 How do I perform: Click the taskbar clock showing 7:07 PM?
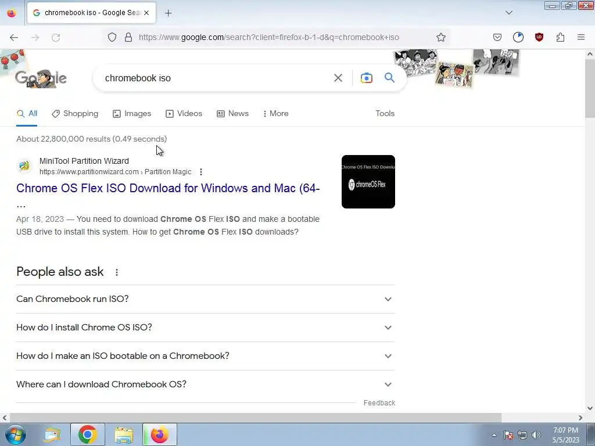click(565, 435)
